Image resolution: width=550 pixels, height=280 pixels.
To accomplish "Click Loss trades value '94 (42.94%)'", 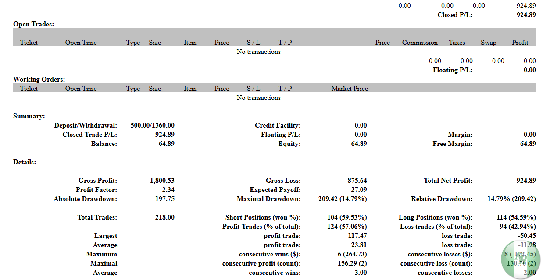I will point(518,227).
